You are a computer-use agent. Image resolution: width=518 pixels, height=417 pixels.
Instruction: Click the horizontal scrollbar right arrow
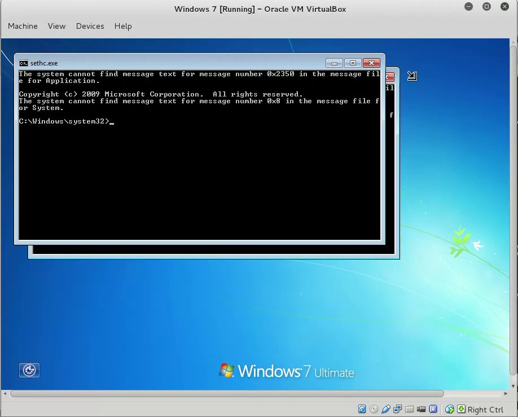(x=506, y=393)
